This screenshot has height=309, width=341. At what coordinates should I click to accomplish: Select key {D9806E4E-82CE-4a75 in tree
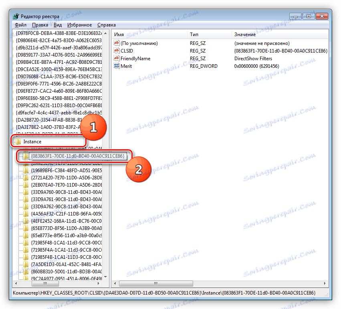tap(59, 41)
